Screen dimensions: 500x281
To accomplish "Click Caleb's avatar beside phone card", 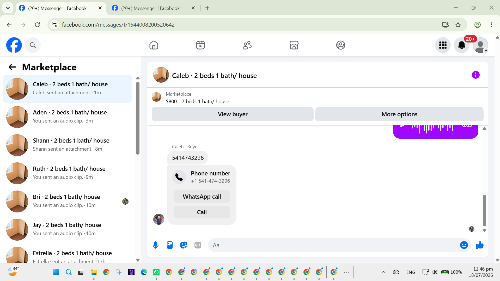I will click(158, 219).
